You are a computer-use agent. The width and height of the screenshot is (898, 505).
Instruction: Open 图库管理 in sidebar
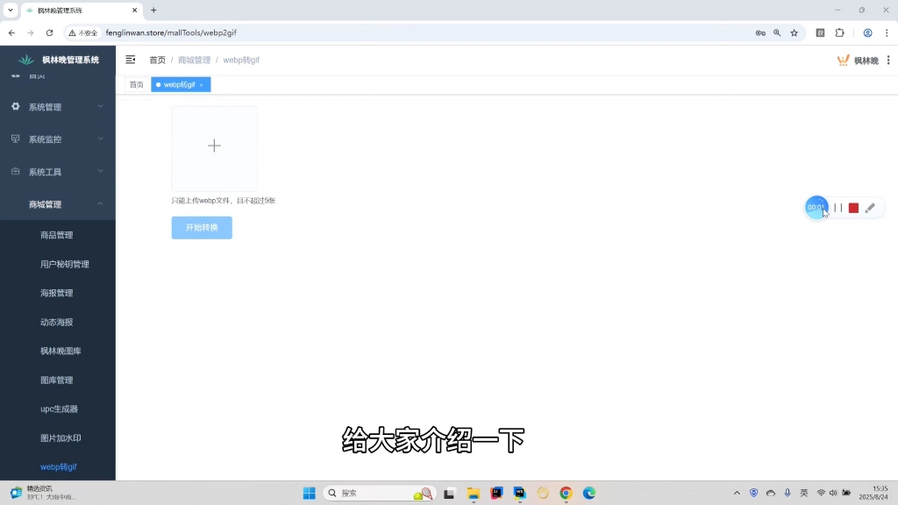(57, 381)
